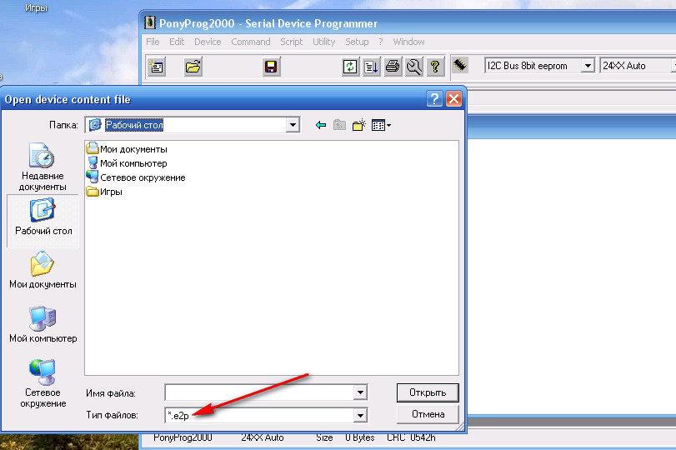This screenshot has width=676, height=450.
Task: Open the ? help menu in PonyProg
Action: pyautogui.click(x=381, y=42)
